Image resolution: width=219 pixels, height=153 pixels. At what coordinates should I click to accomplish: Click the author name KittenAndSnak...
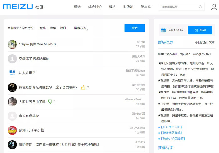point(134,99)
